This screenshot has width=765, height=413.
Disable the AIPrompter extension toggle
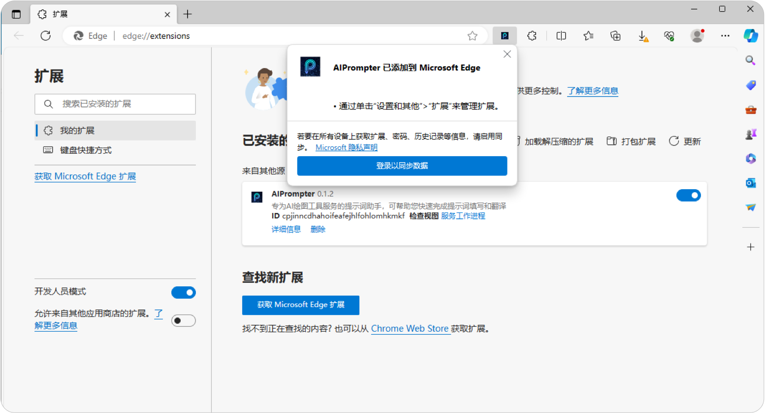tap(688, 195)
